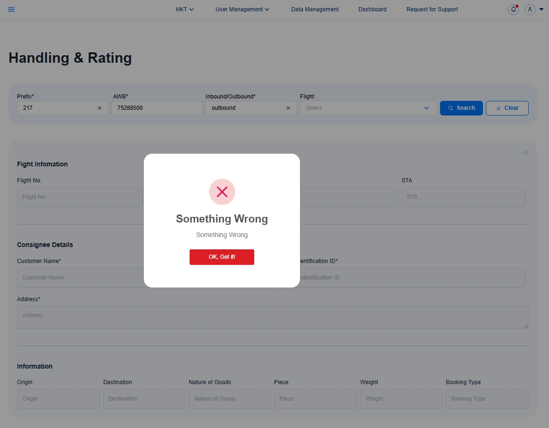Clear the Prefix field value 217
The image size is (549, 428).
[x=100, y=108]
